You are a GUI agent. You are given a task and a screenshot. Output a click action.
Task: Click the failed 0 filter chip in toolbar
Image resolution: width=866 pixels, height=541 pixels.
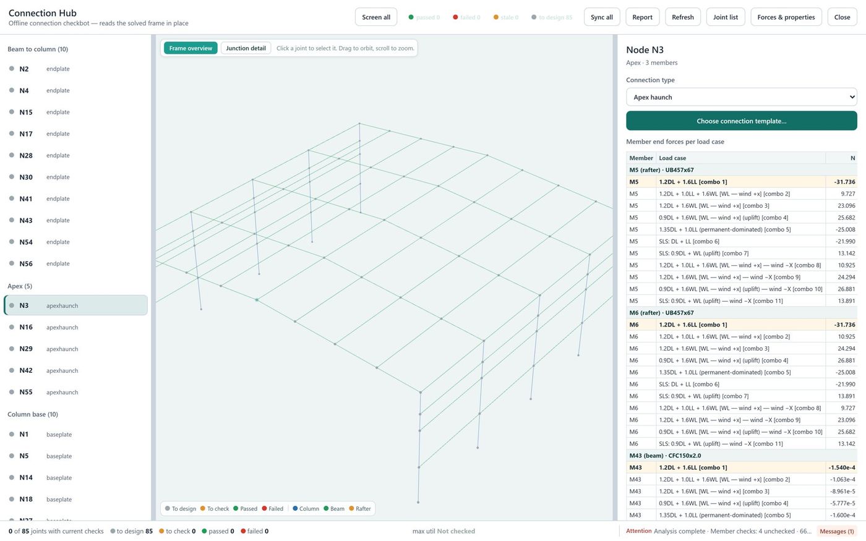pos(466,17)
